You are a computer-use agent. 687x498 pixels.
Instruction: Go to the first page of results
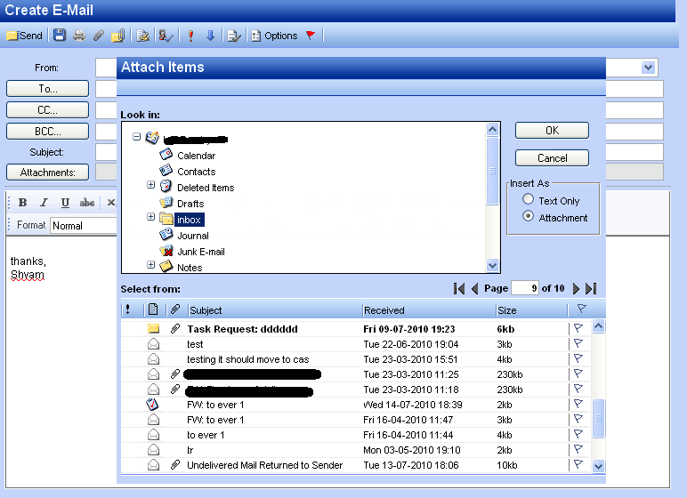coord(459,288)
